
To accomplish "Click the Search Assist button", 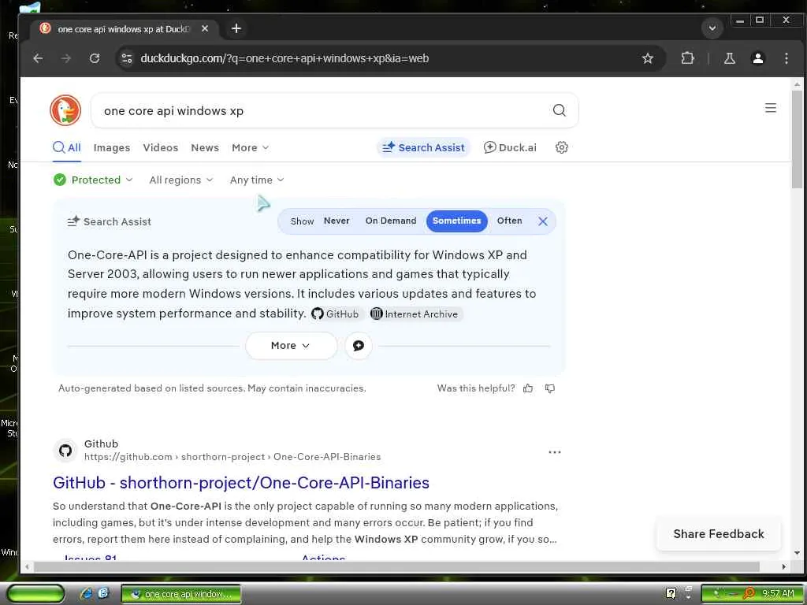I will [423, 147].
